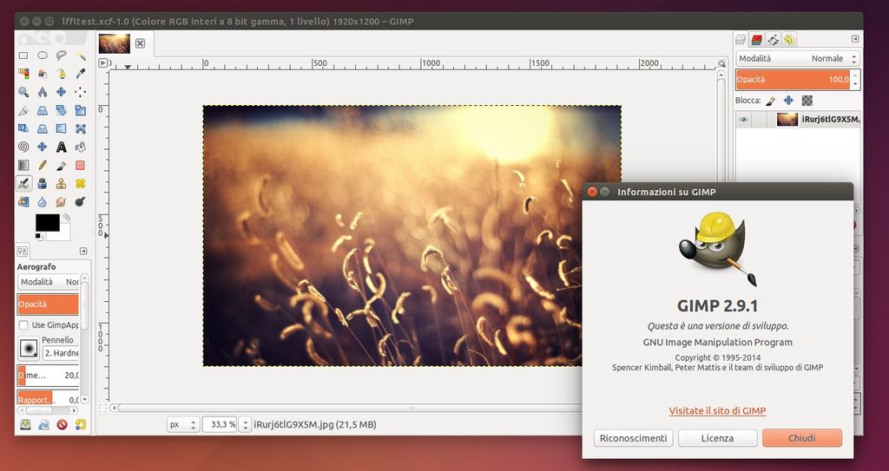Click the black foreground color swatch
The image size is (889, 471).
(47, 223)
